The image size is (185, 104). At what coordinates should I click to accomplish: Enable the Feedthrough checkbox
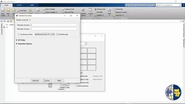[57, 34]
